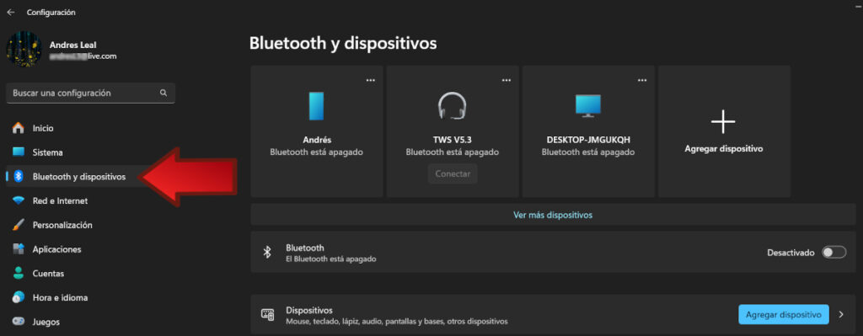Click the Red e Internet Wi-Fi icon
The image size is (863, 336).
(x=19, y=200)
